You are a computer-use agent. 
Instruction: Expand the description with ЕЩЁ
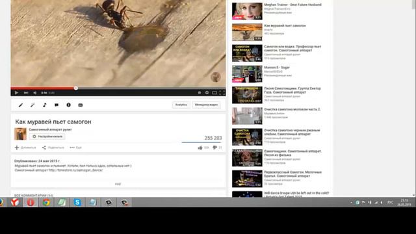[x=118, y=184]
